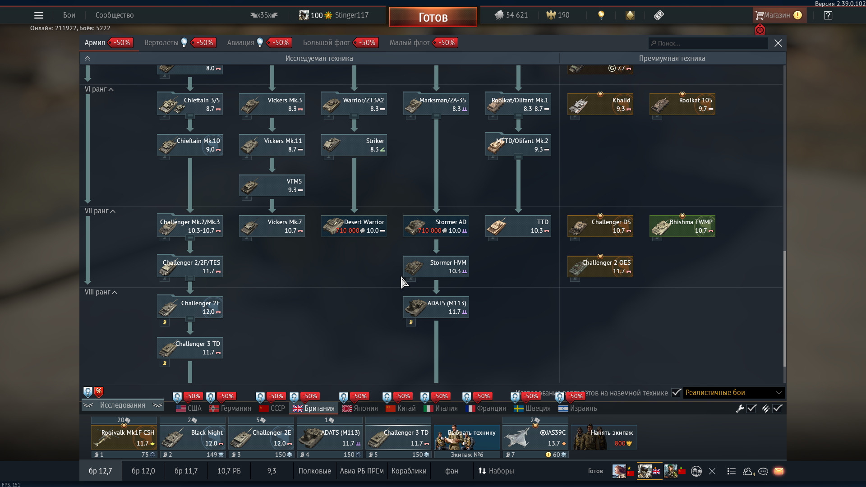Open the warbonds diamond icon

click(630, 15)
